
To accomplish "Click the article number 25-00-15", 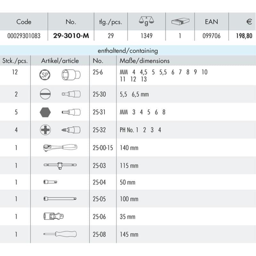I will coord(103,148).
